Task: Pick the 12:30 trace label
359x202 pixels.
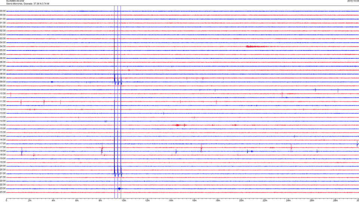Action: click(x=3, y=109)
